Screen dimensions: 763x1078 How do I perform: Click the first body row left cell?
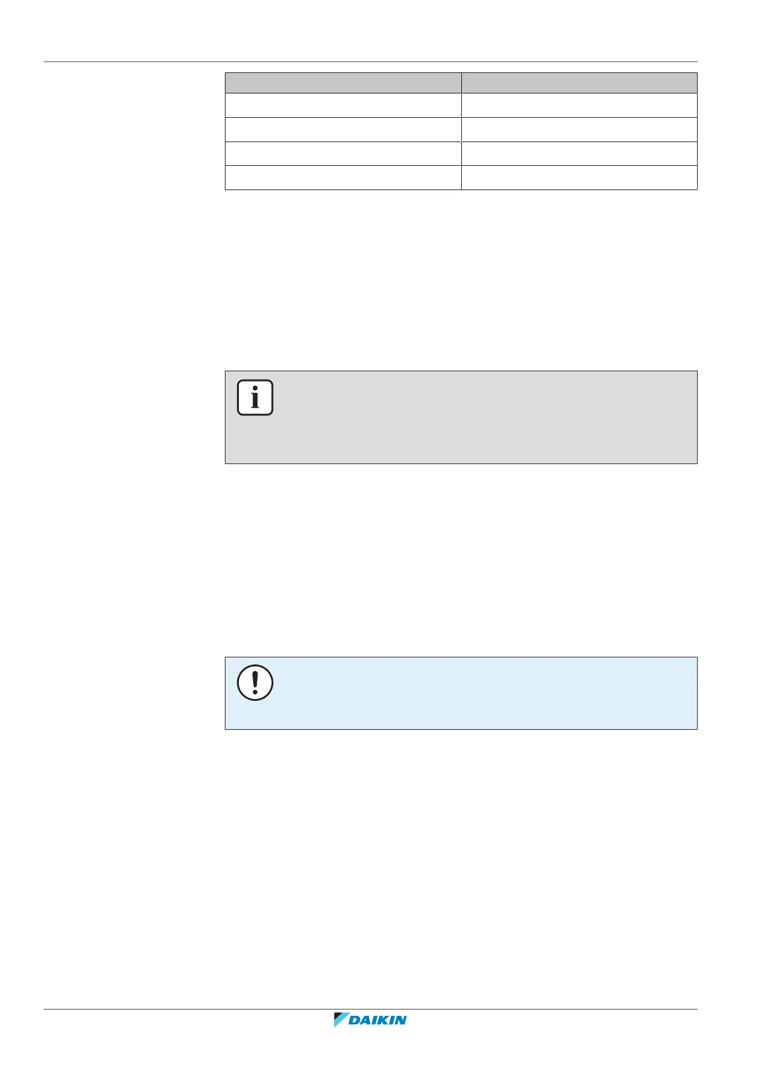343,105
